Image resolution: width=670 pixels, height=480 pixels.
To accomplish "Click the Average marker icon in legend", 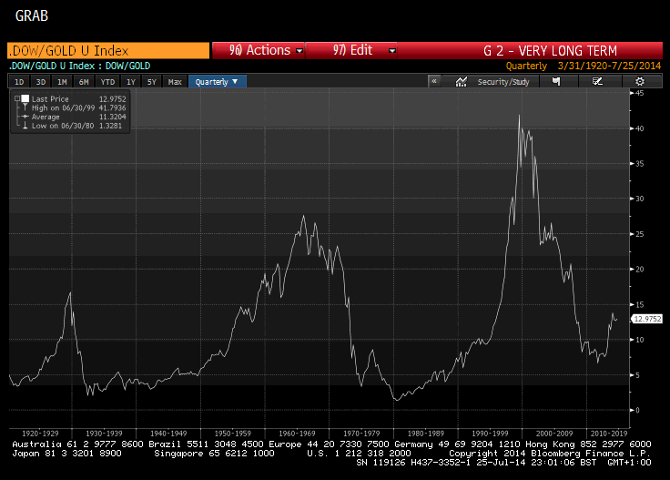I will pyautogui.click(x=25, y=117).
